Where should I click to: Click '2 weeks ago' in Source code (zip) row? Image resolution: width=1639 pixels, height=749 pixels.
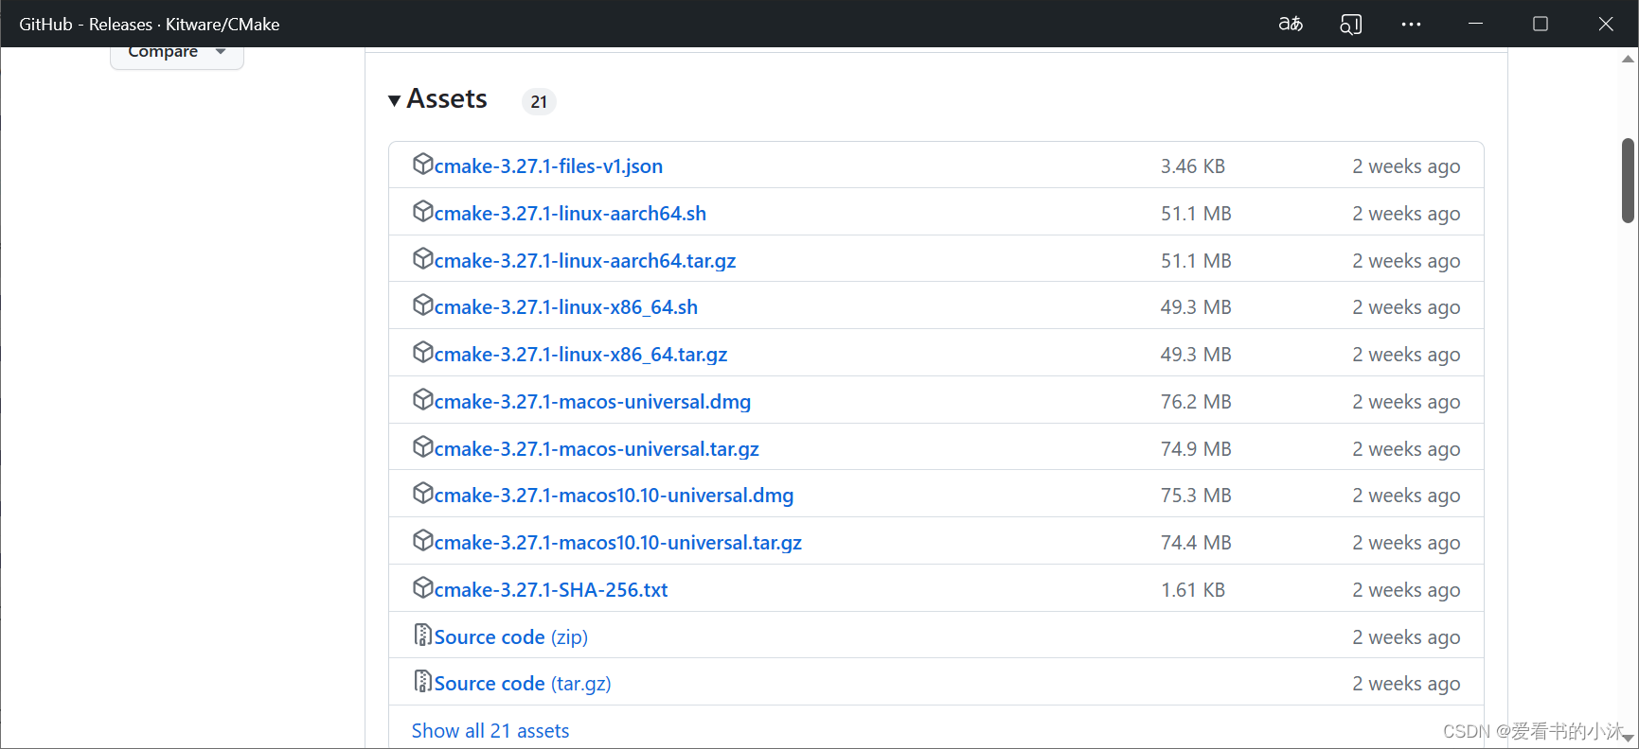pyautogui.click(x=1406, y=636)
